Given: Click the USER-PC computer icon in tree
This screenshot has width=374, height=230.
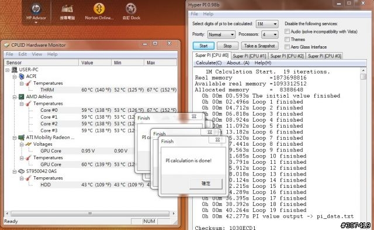Looking at the screenshot, I should click(x=15, y=70).
